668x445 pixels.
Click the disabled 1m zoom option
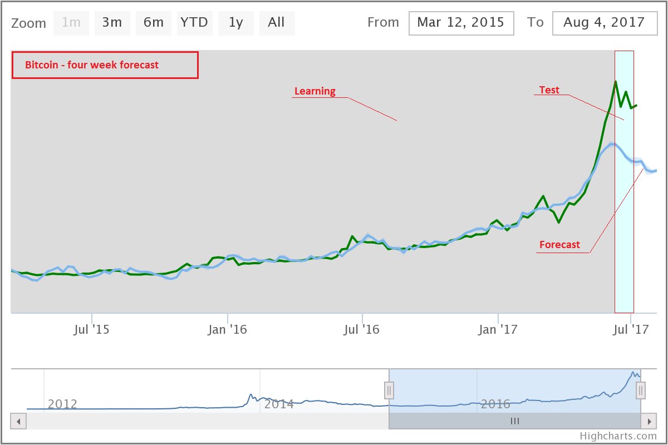point(71,23)
